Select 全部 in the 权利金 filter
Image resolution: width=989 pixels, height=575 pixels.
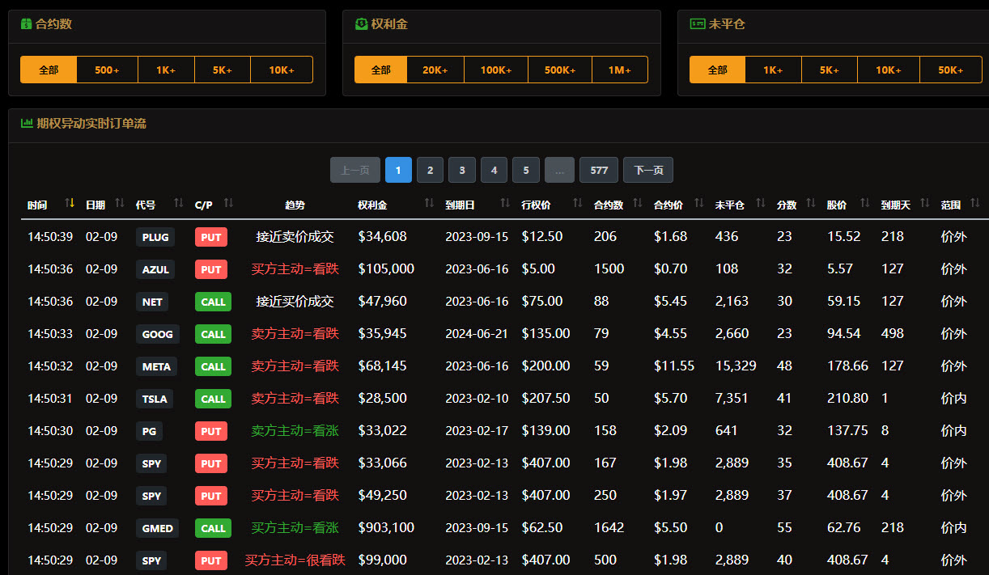(x=381, y=70)
